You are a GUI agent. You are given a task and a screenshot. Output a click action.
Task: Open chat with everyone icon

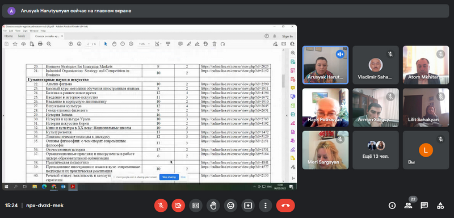coord(424,206)
